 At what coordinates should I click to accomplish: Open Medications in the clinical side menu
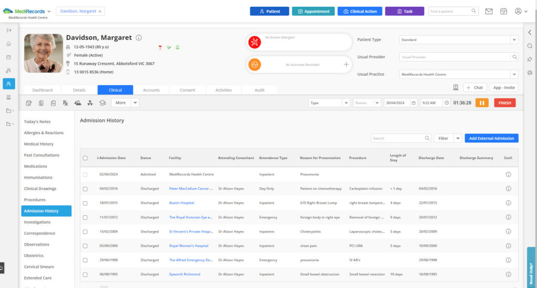[x=36, y=167]
